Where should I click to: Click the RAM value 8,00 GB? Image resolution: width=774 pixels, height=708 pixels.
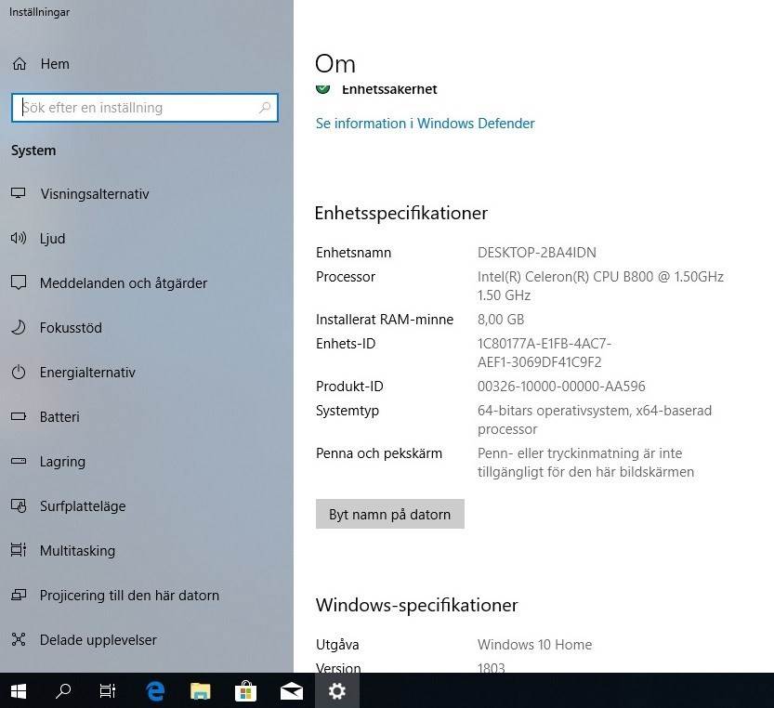pos(501,320)
